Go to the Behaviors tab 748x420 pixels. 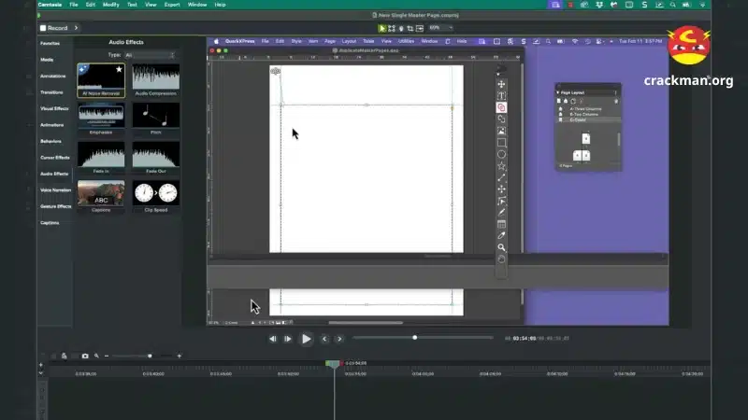(x=50, y=141)
